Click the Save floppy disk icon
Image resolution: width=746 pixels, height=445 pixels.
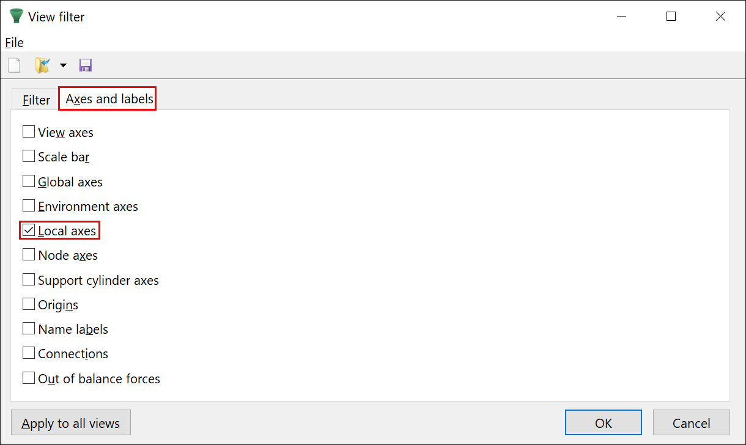tap(85, 65)
